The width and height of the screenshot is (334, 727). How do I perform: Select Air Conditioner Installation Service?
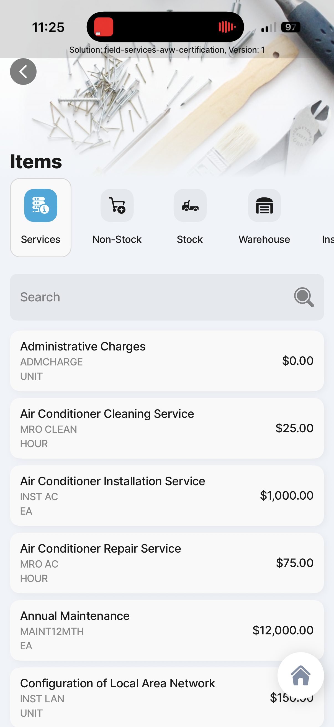(x=167, y=495)
